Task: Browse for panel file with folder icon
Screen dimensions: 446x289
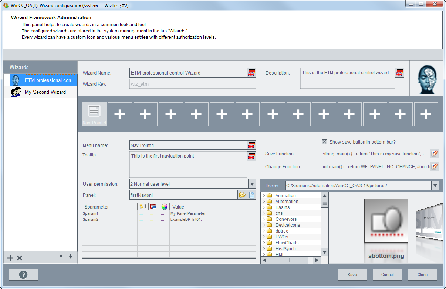Action: [242, 195]
